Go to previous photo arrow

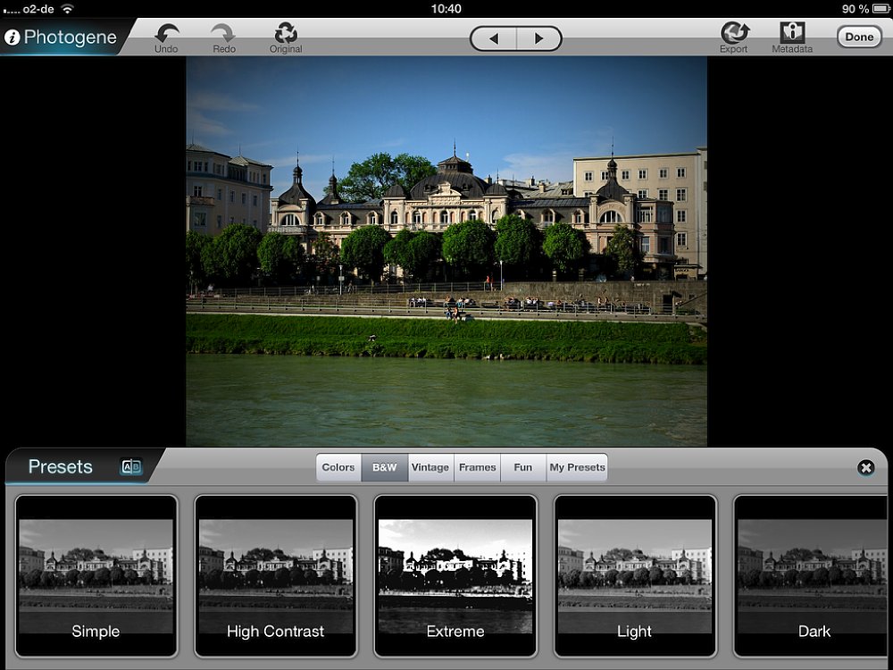[x=494, y=38]
